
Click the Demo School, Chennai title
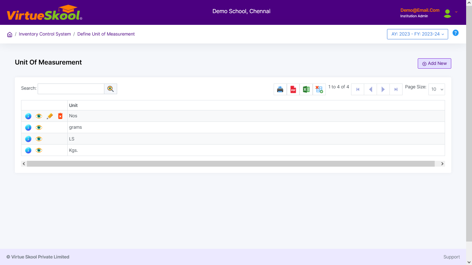pos(242,11)
